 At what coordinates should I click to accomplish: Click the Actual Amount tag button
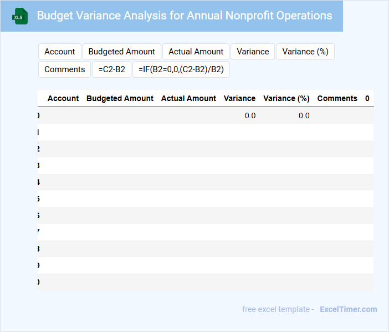196,52
